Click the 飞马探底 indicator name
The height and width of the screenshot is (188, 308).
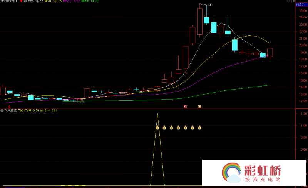tap(11, 111)
